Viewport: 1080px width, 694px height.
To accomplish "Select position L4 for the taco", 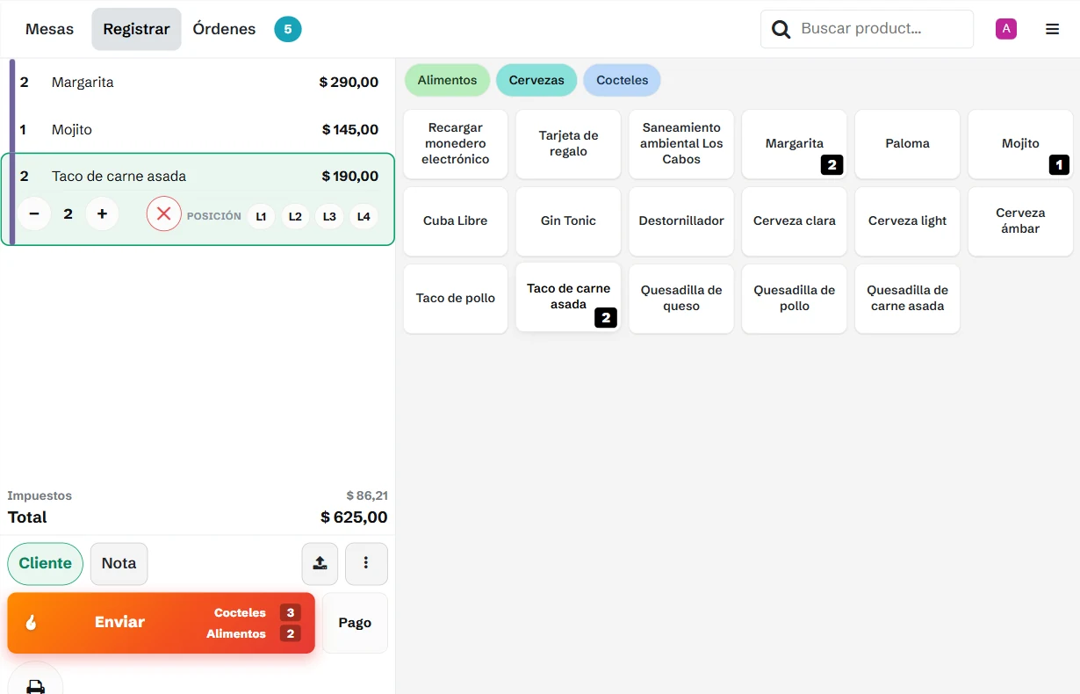I will (364, 216).
